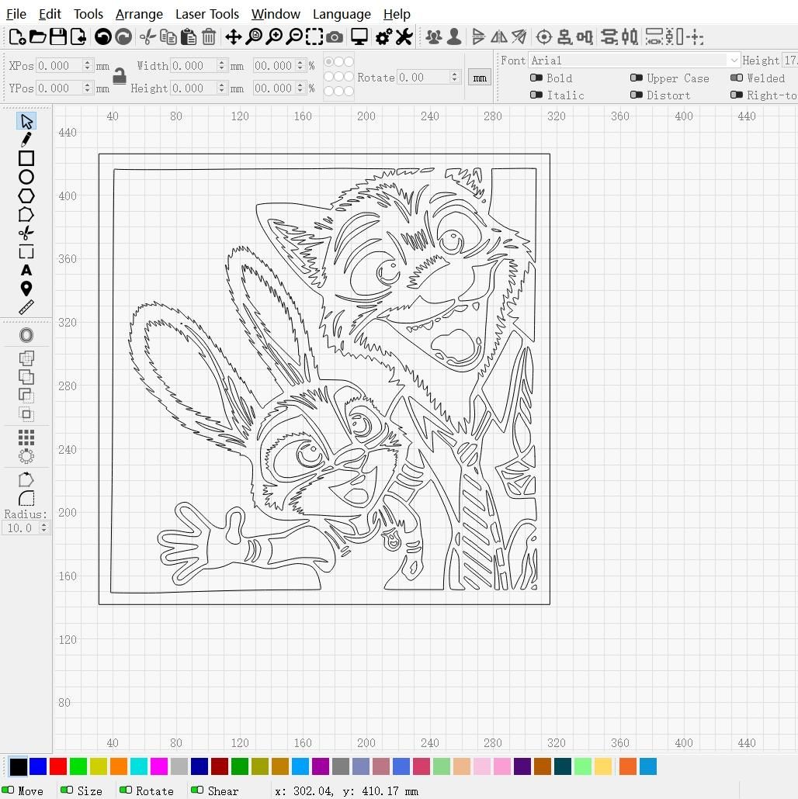798x799 pixels.
Task: Create a new file with the New icon
Action: pos(17,36)
